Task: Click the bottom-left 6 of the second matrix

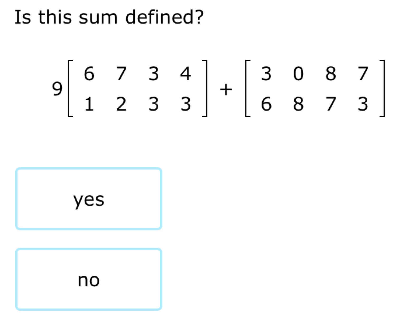Action: [266, 104]
